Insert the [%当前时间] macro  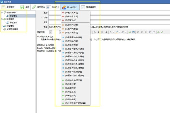(x=76, y=88)
